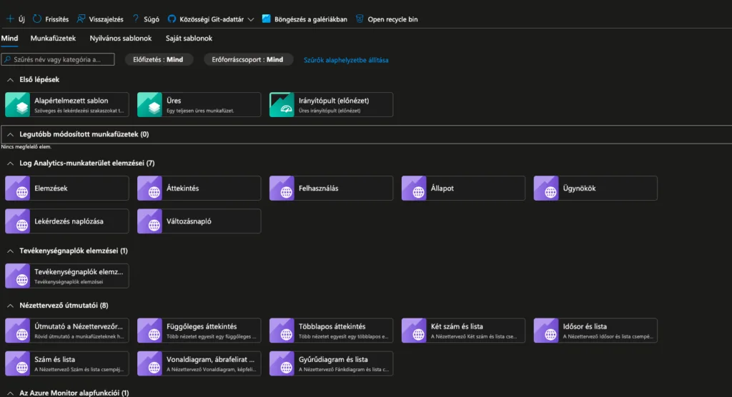Click the GitHub icon for Közösségi Git-adattár
This screenshot has height=397, width=732.
(x=172, y=19)
